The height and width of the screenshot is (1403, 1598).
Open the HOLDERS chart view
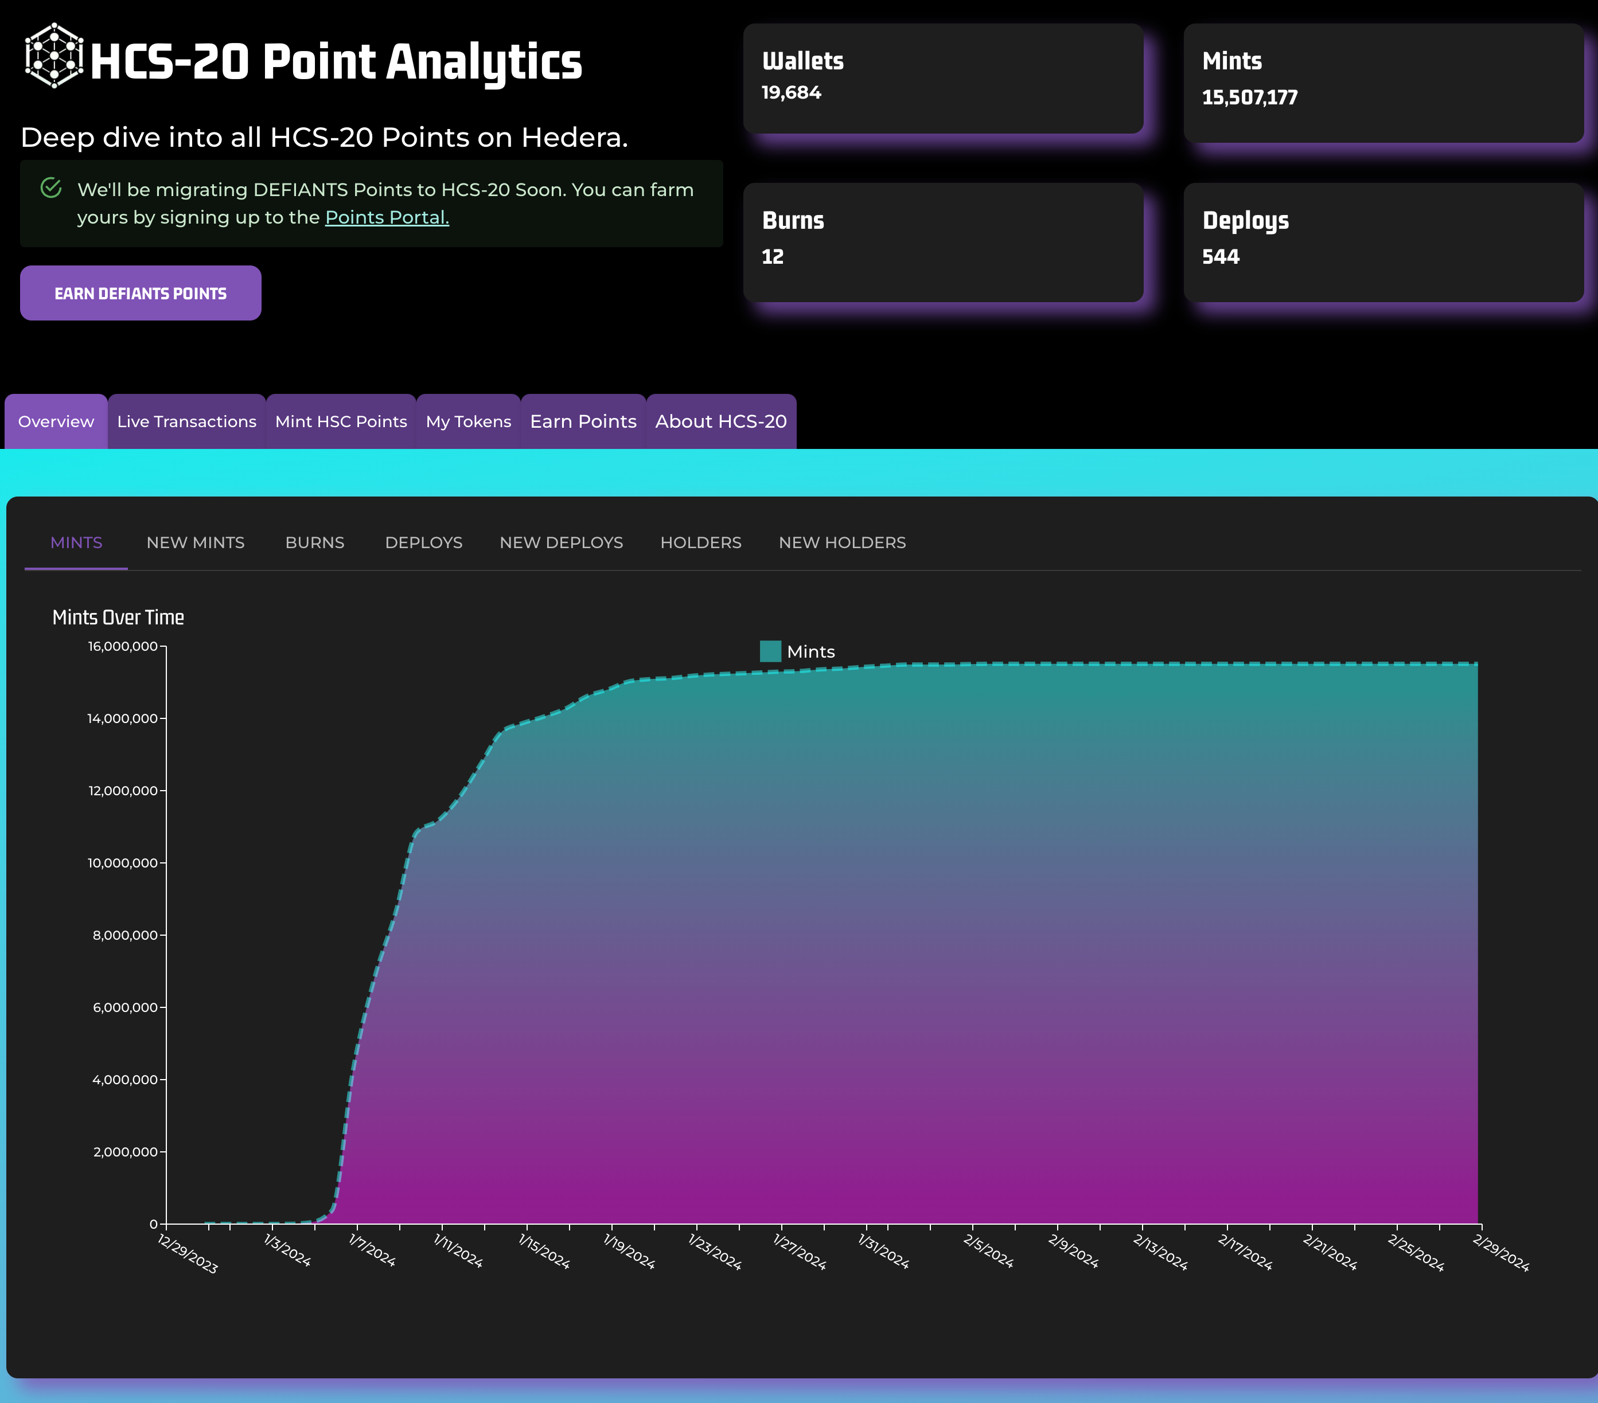(x=700, y=542)
